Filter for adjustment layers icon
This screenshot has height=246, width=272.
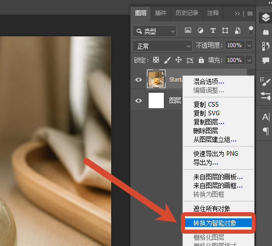(x=200, y=31)
